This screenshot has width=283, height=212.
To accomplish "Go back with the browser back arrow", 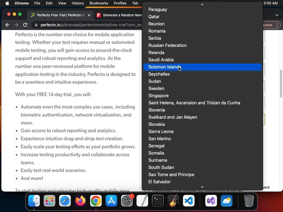I will pos(7,25).
